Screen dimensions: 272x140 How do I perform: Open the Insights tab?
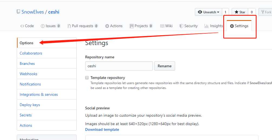pos(214,26)
